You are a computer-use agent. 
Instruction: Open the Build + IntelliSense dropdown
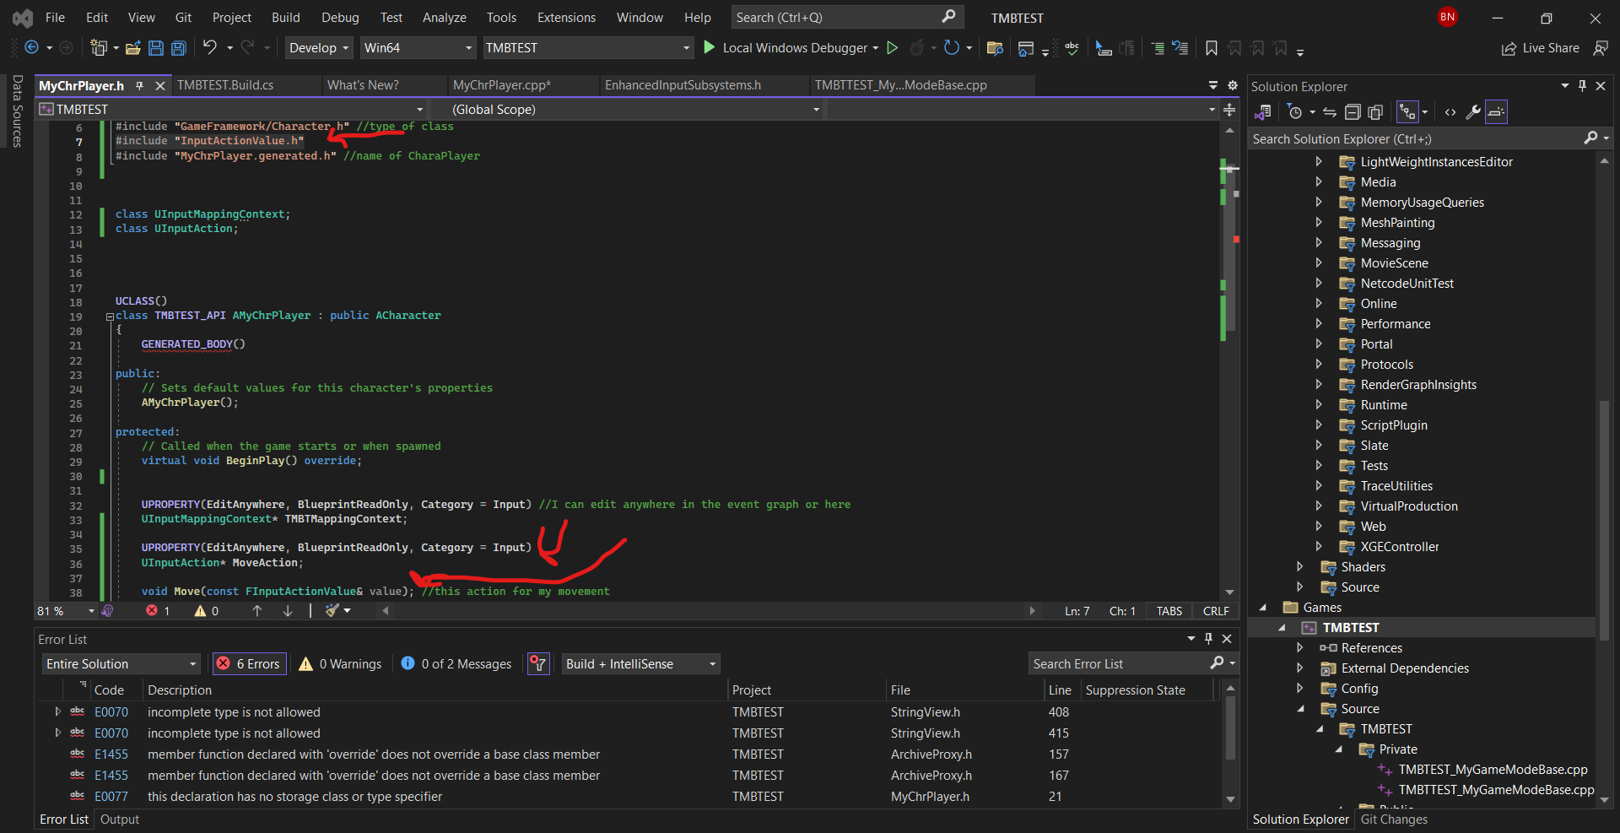pos(641,664)
